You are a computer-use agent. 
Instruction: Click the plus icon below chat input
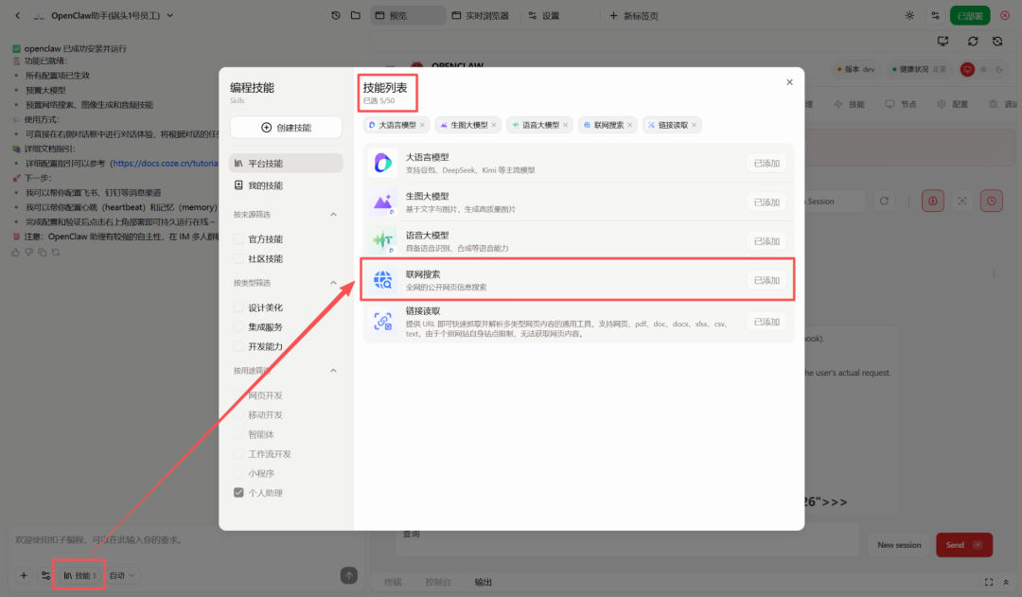(x=24, y=575)
